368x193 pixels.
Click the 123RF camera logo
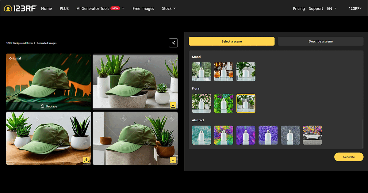coord(20,8)
